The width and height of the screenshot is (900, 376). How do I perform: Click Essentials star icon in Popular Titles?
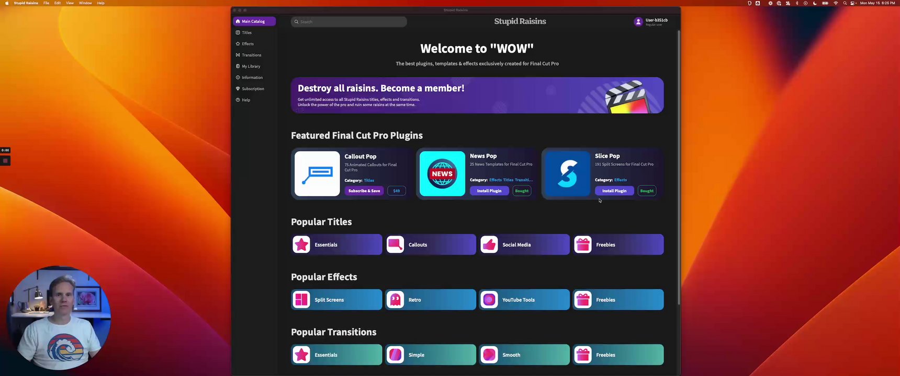tap(301, 244)
